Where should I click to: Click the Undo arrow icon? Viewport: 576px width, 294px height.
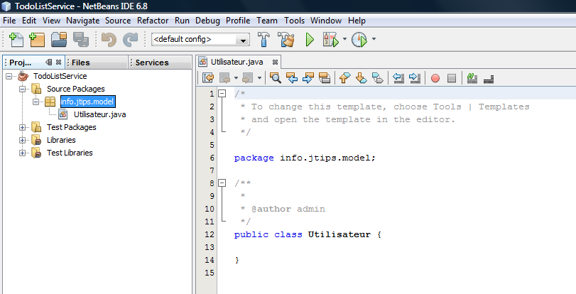[x=109, y=39]
